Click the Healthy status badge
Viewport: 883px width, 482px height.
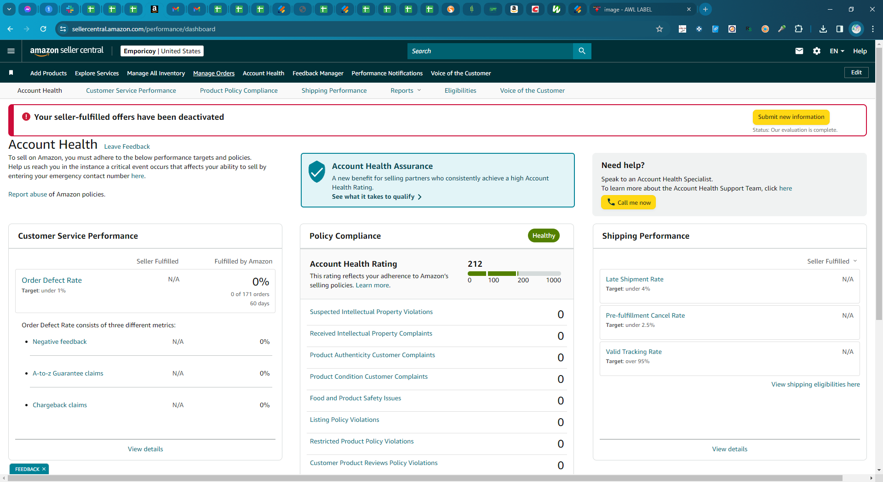coord(544,235)
